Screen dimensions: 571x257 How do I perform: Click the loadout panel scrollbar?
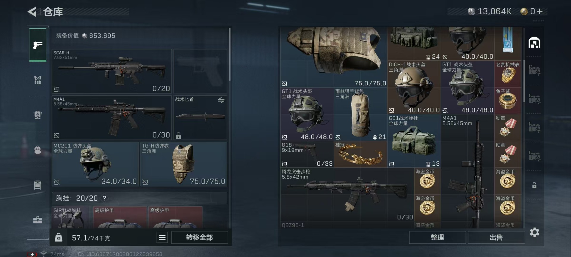230,54
